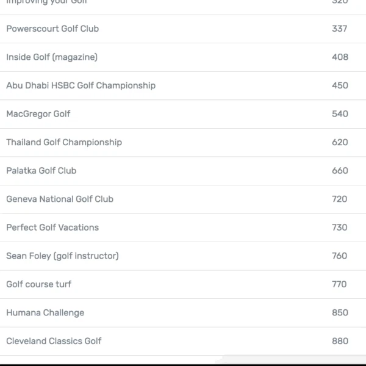366x366 pixels.
Task: Select the number 450 in the list
Action: 340,85
